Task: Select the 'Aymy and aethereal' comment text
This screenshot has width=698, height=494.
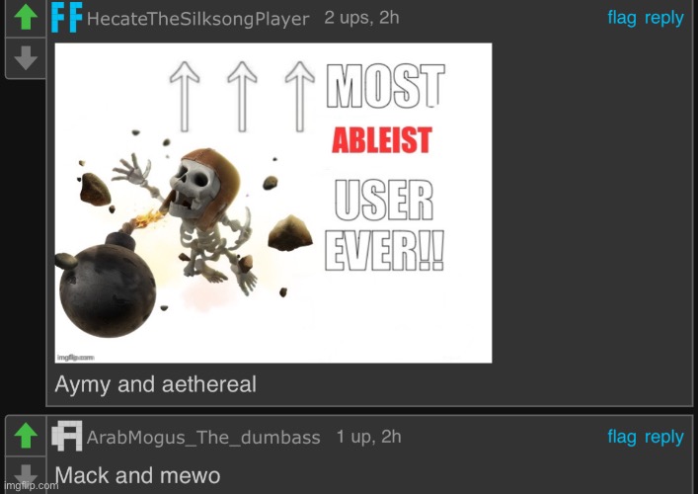Action: 155,384
